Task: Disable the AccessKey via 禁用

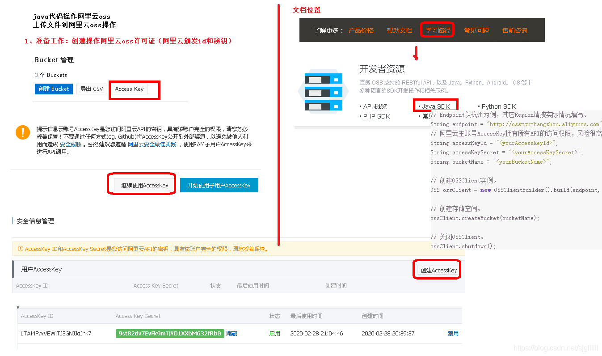Action: tap(452, 333)
